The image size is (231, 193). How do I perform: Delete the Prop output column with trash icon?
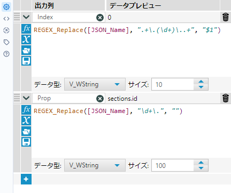[226, 98]
